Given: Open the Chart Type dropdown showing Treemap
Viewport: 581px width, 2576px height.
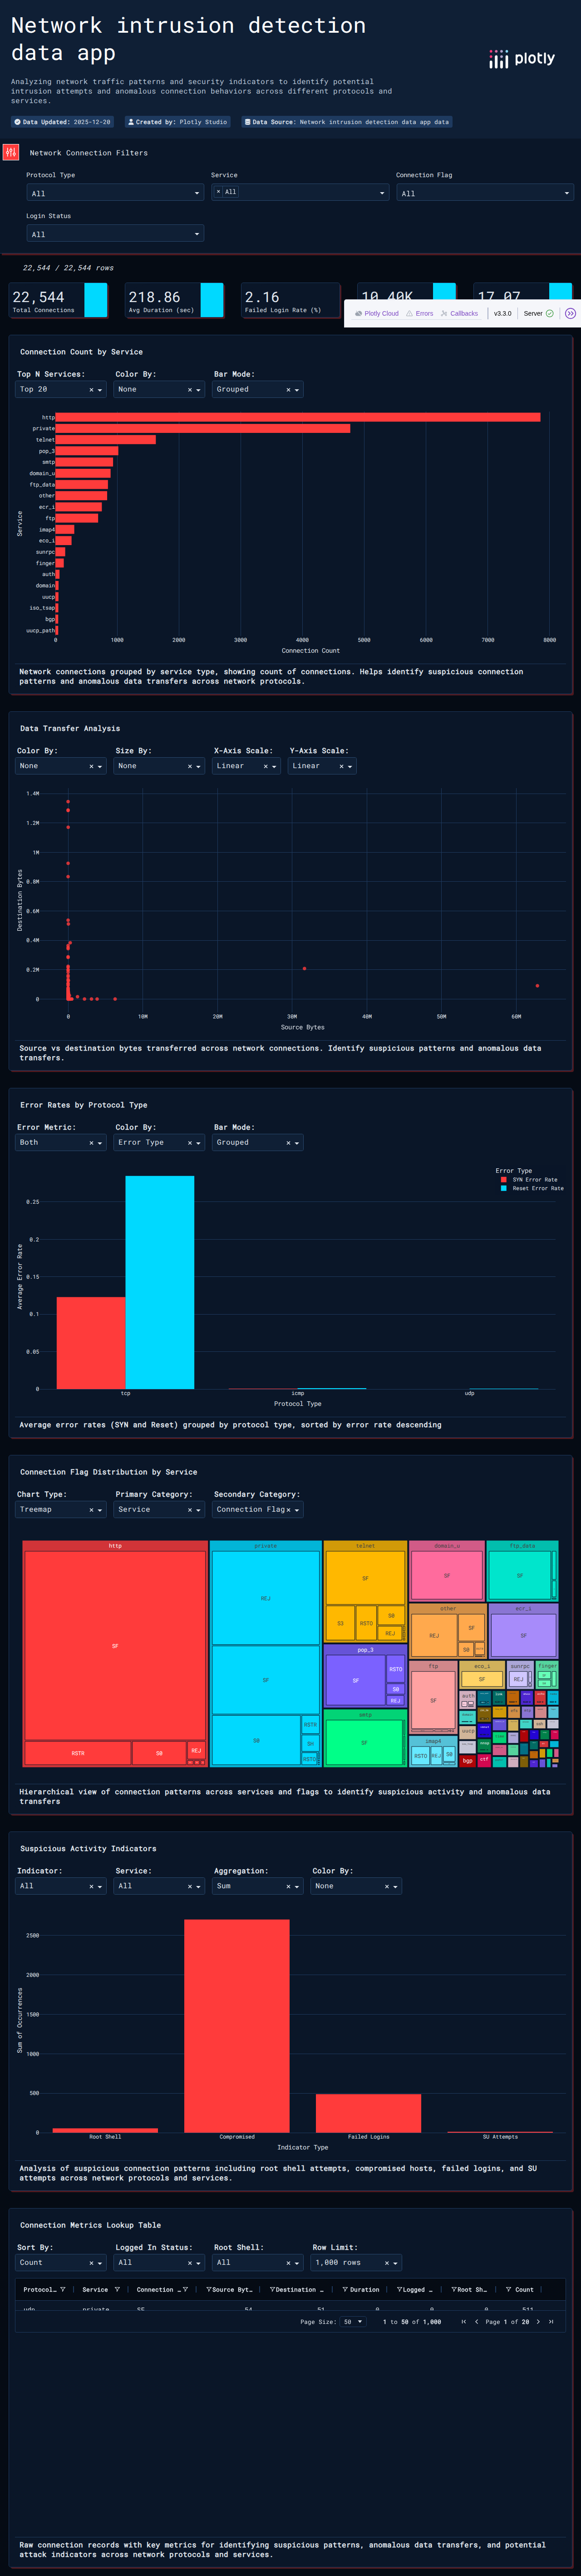Looking at the screenshot, I should (x=60, y=1510).
